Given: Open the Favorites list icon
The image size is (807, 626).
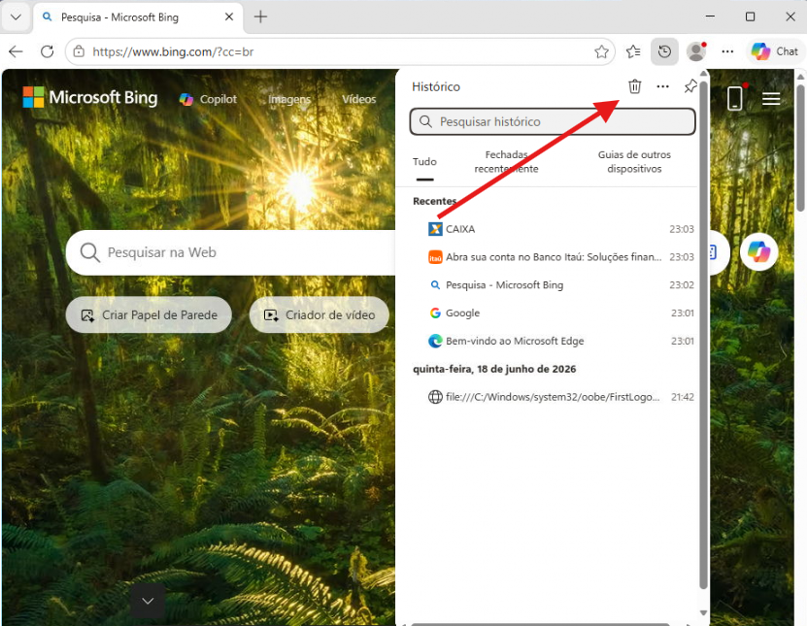Looking at the screenshot, I should tap(633, 51).
